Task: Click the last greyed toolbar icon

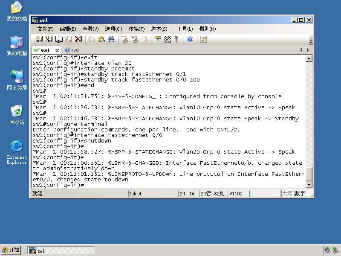Action: coord(203,39)
